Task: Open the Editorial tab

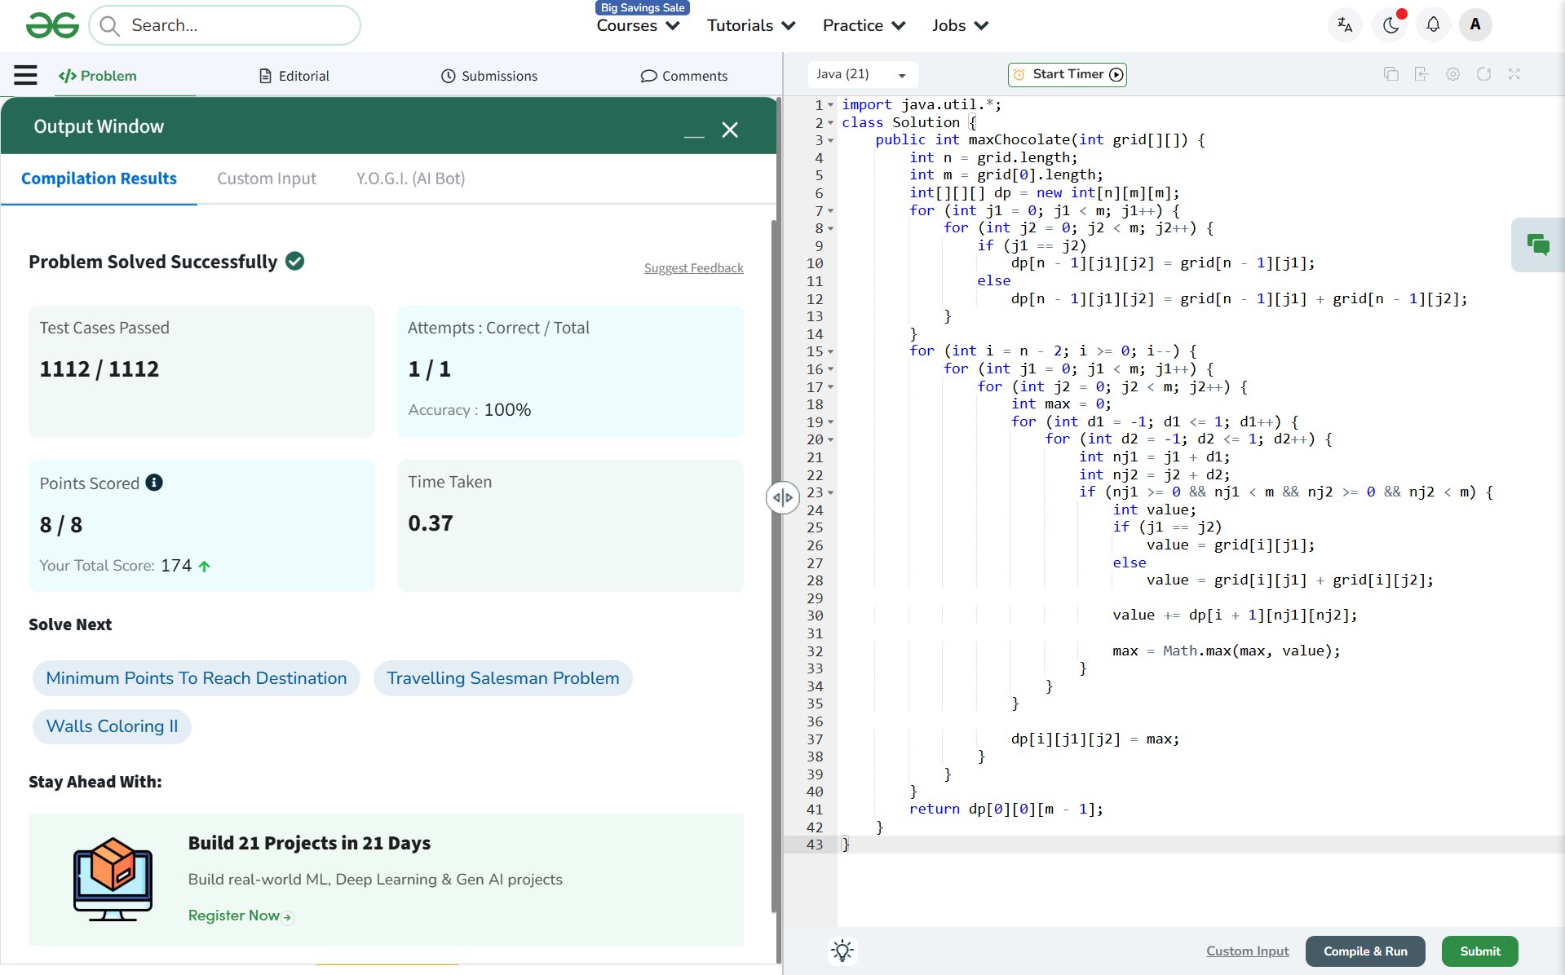Action: coord(294,76)
